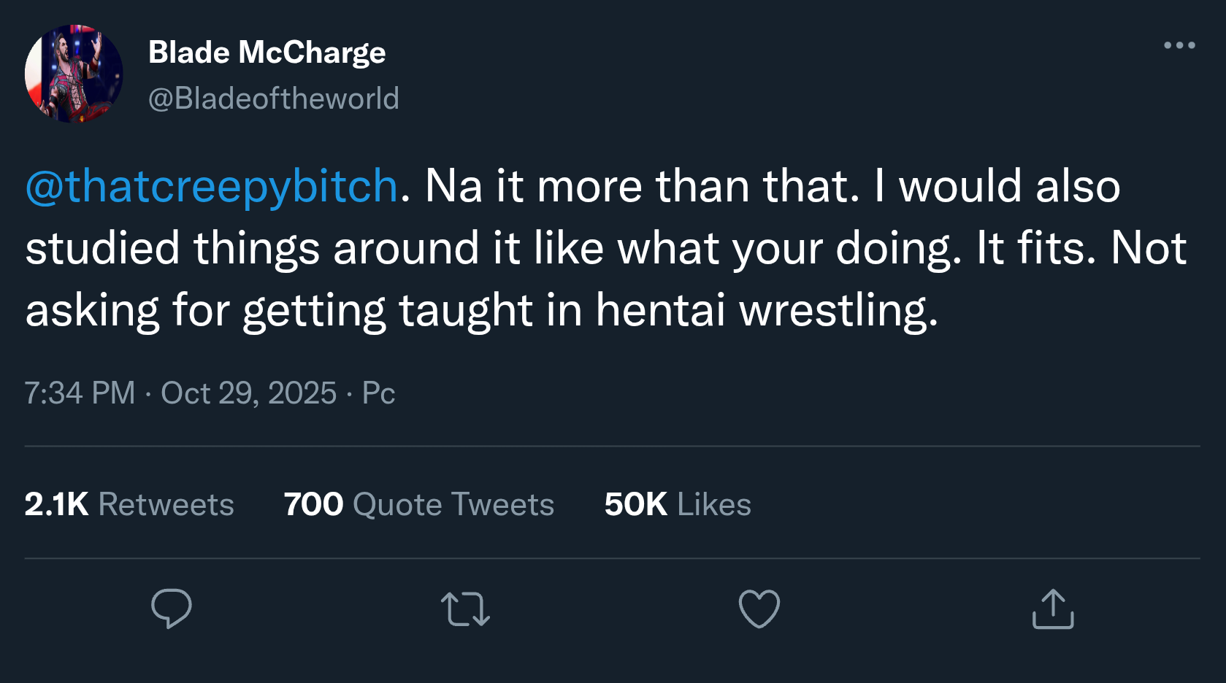Open the three-dot more options menu
This screenshot has height=683, width=1226.
point(1179,45)
